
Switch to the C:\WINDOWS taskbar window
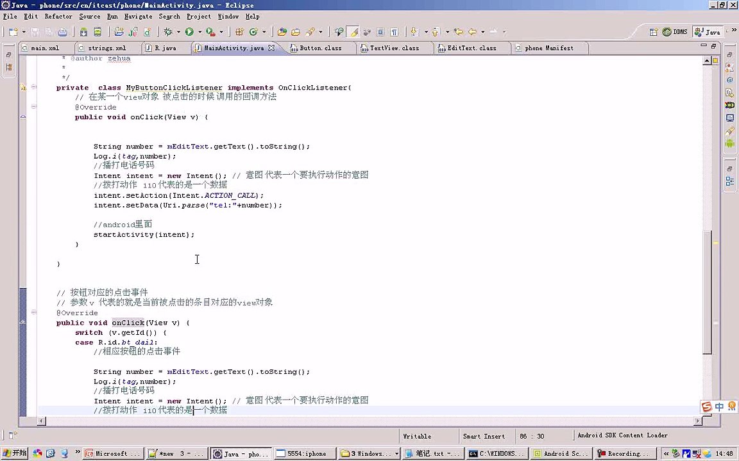click(x=497, y=453)
